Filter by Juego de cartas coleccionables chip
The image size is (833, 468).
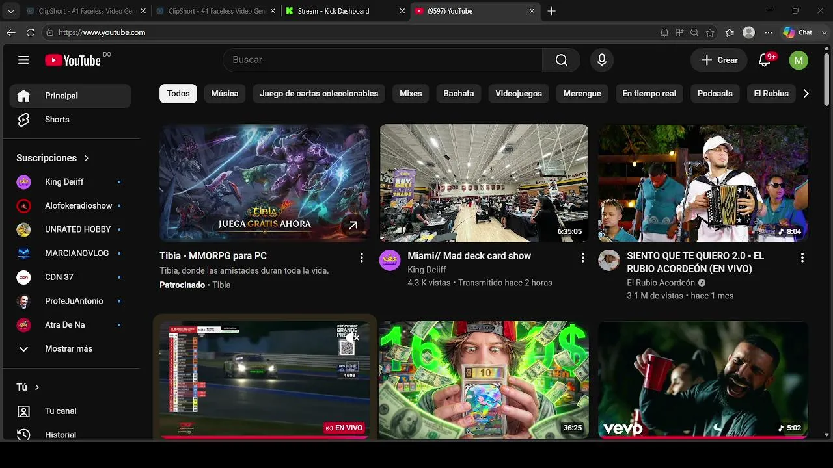pyautogui.click(x=319, y=94)
